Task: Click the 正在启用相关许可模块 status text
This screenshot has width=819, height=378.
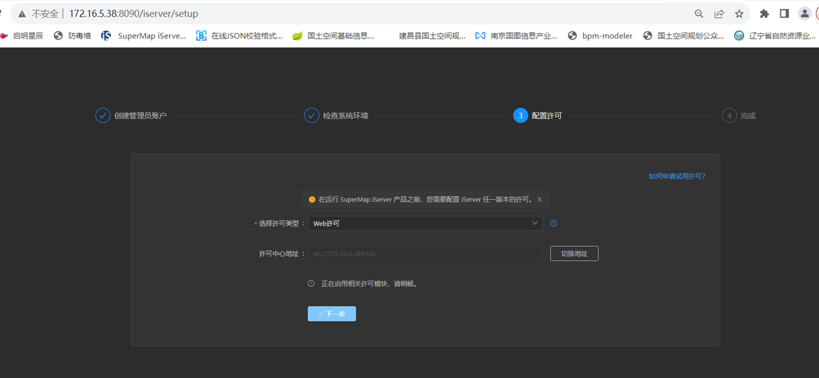Action: [370, 284]
